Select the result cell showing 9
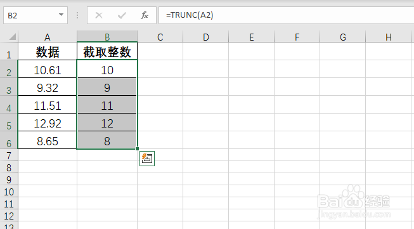 coord(107,88)
